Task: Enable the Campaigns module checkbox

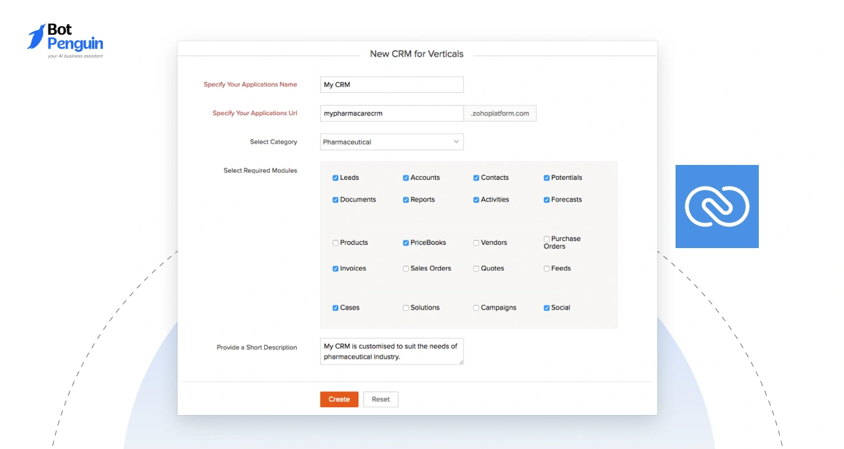Action: (x=476, y=308)
